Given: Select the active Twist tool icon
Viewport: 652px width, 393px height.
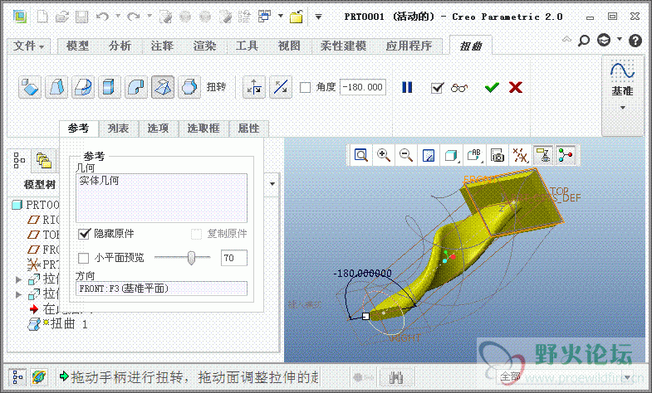Looking at the screenshot, I should tap(163, 87).
